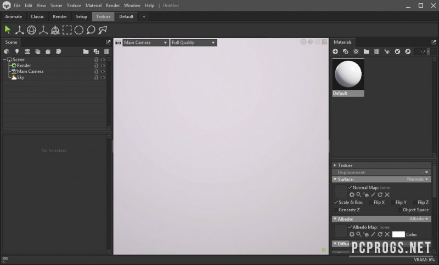This screenshot has width=439, height=265.
Task: Delete material using Materials trash icon
Action: tap(376, 51)
